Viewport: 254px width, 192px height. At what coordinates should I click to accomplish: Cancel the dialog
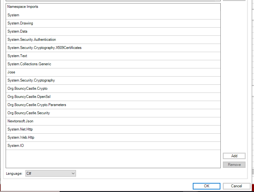pyautogui.click(x=236, y=186)
